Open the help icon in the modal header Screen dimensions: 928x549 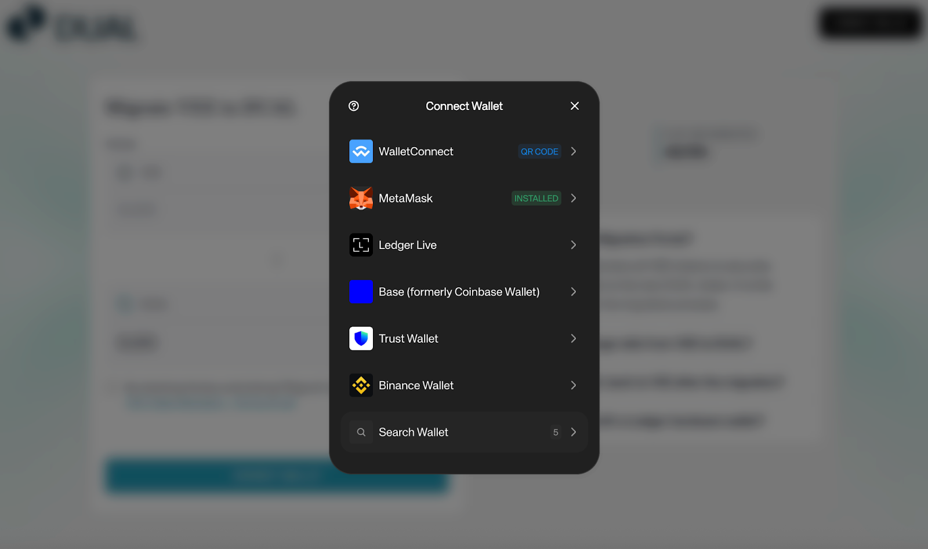click(354, 106)
